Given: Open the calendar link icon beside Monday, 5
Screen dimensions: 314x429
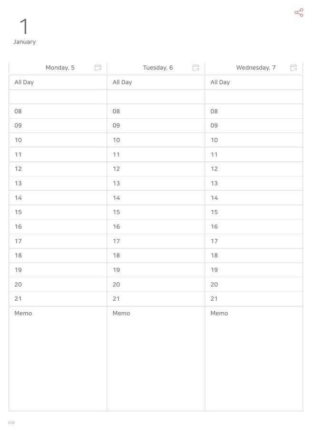Looking at the screenshot, I should (98, 68).
